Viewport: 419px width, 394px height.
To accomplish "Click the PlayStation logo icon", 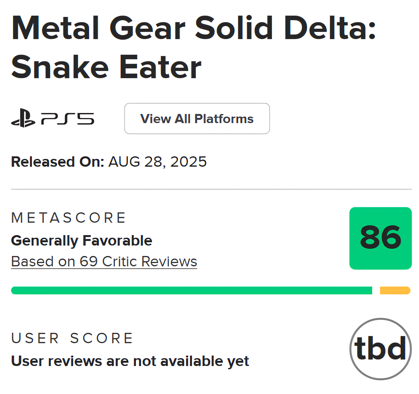I will click(23, 118).
